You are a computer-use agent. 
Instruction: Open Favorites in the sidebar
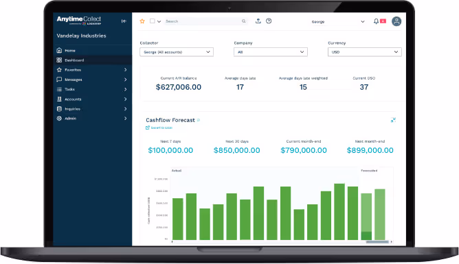point(92,70)
